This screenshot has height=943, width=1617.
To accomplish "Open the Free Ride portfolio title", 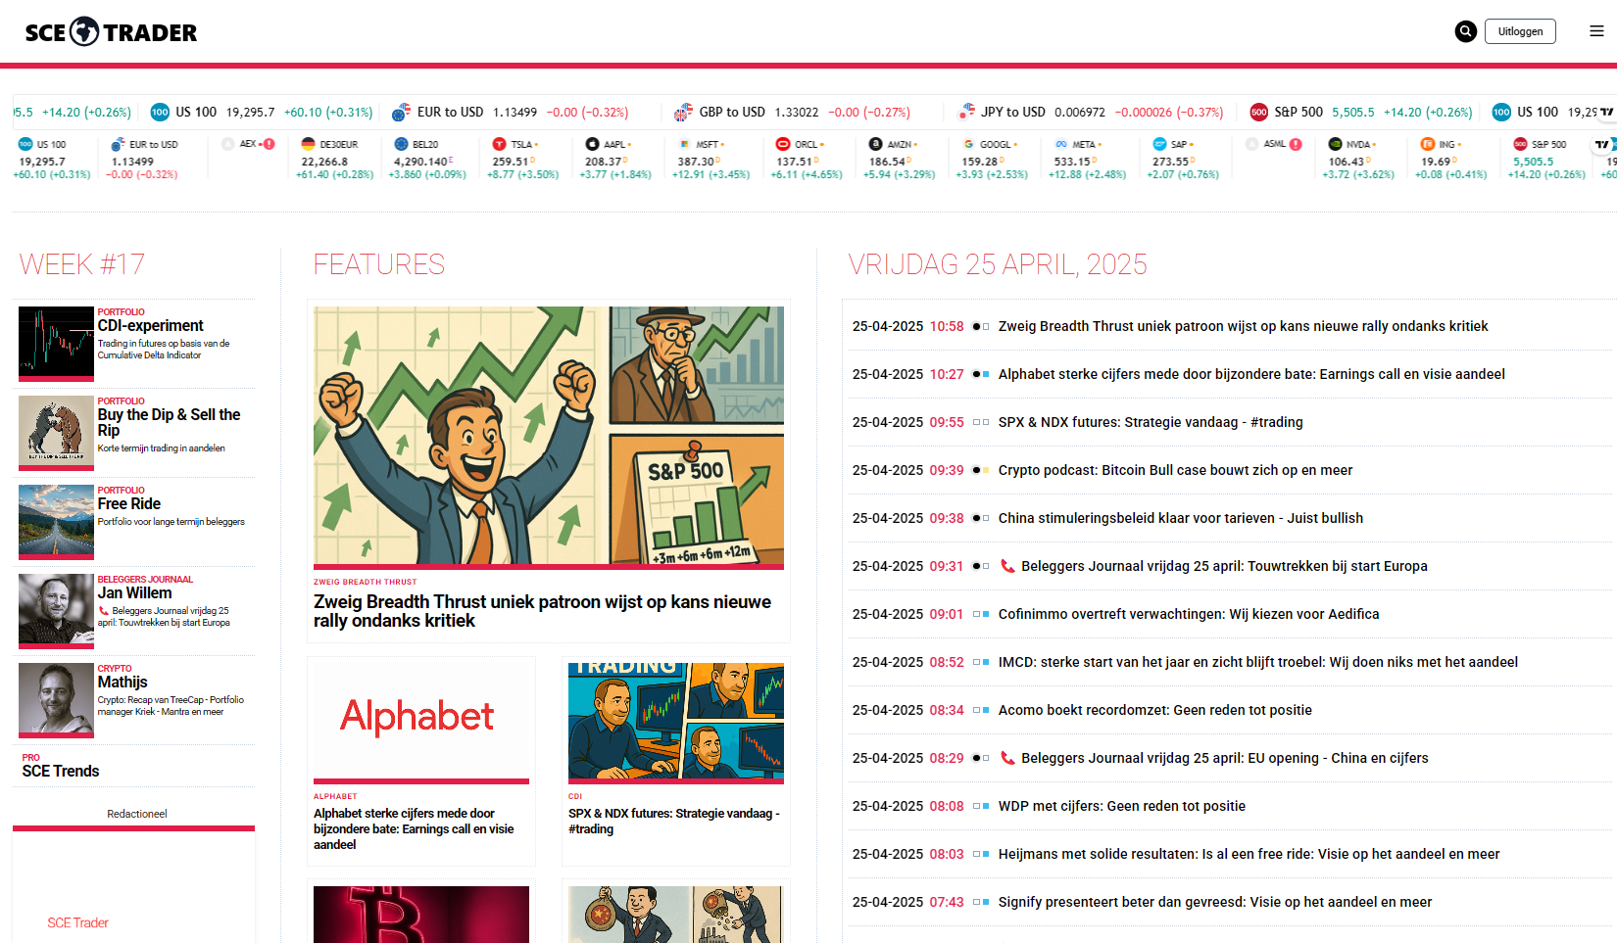I will 129,504.
